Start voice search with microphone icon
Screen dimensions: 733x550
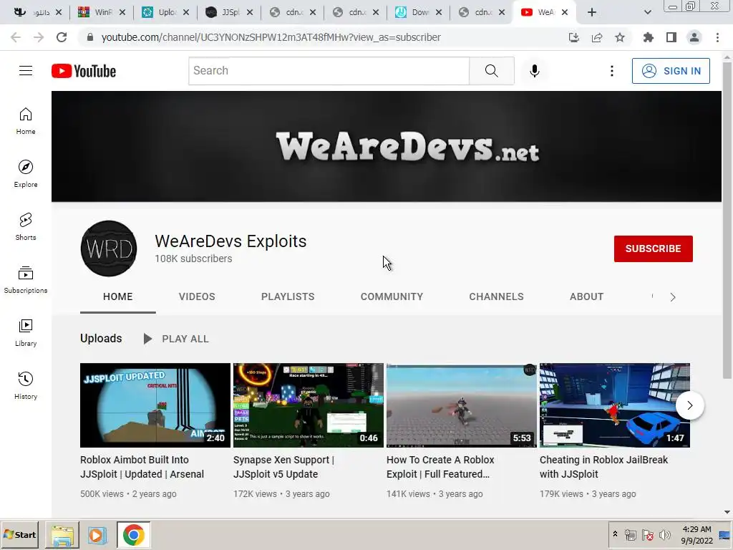[534, 71]
